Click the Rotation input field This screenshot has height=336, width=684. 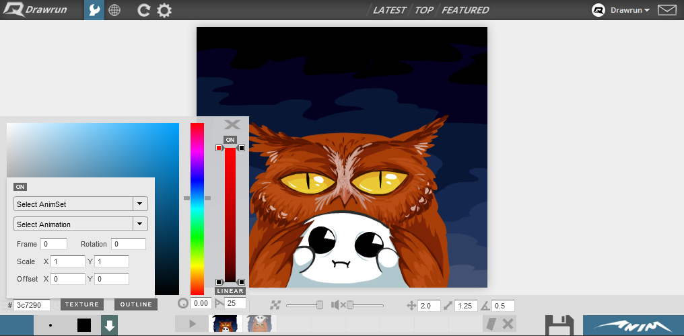tap(128, 244)
